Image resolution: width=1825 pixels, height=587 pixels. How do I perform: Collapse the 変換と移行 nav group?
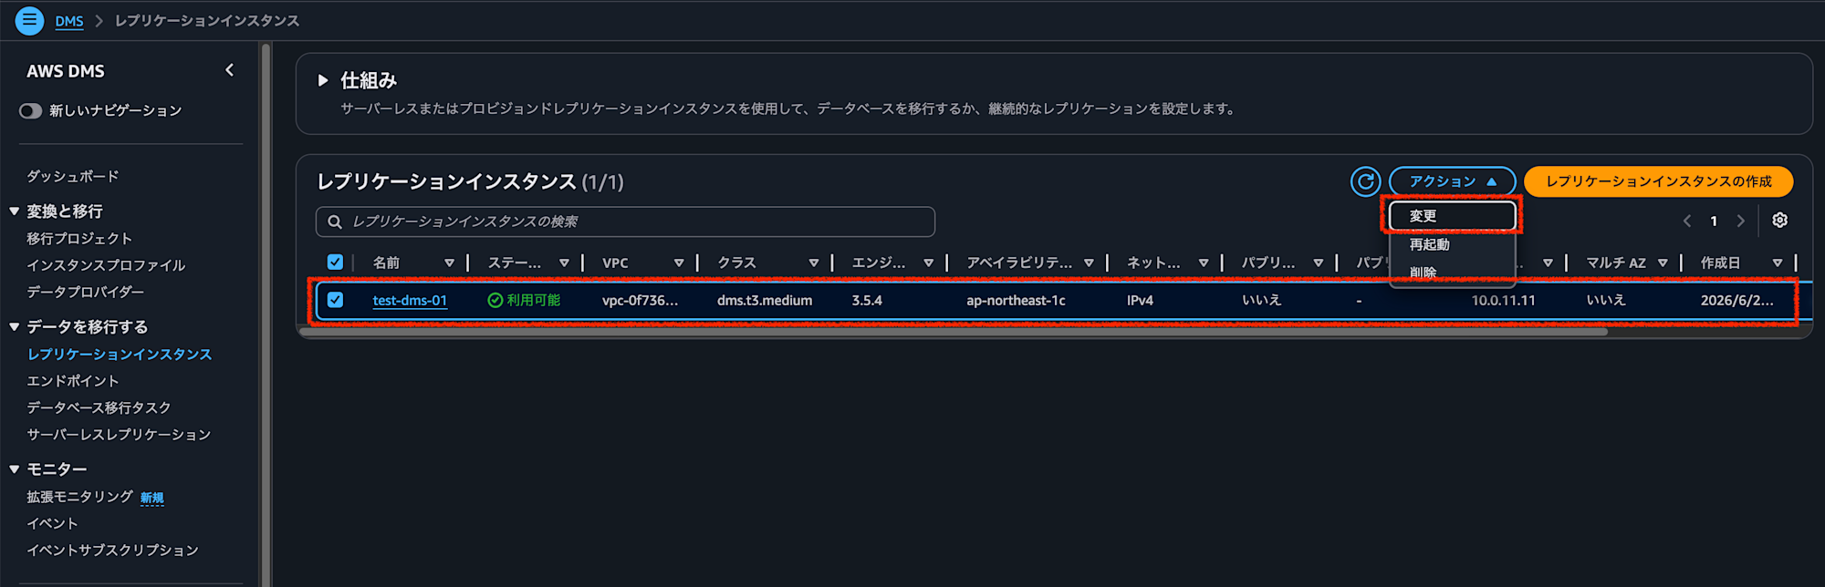tap(15, 211)
